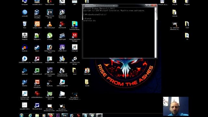Open the Microsoft Word desktop shortcut
Image resolution: width=208 pixels, height=117 pixels.
click(37, 106)
